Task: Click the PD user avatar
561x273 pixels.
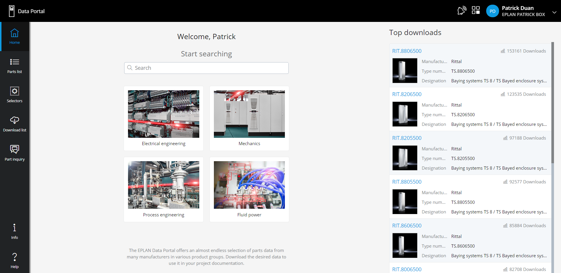Action: (492, 11)
